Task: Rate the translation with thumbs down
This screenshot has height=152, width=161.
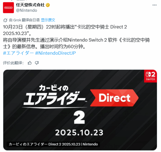Action: pyautogui.click(x=37, y=63)
